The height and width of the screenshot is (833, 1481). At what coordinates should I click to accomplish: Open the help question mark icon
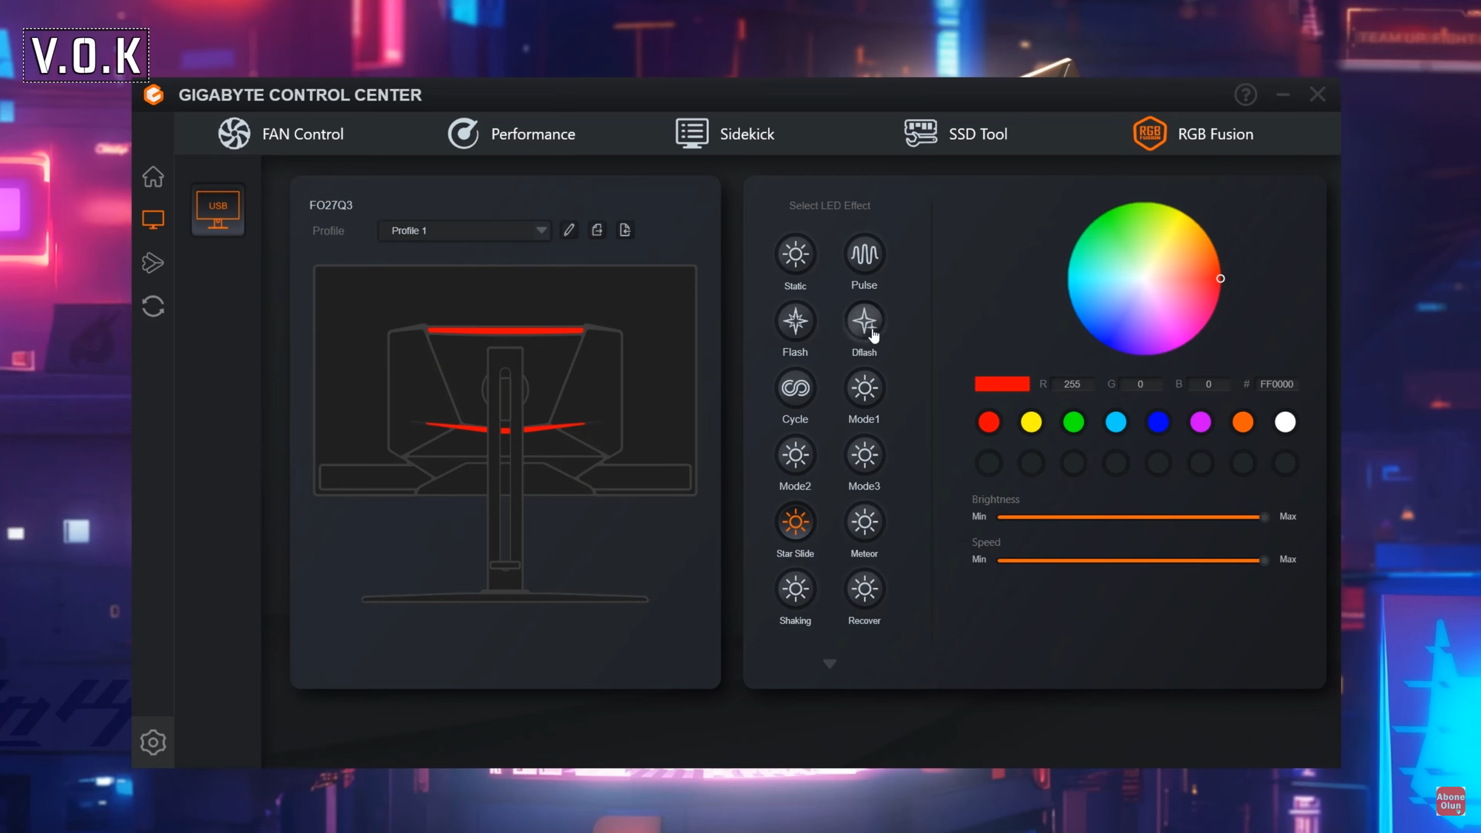[1246, 94]
